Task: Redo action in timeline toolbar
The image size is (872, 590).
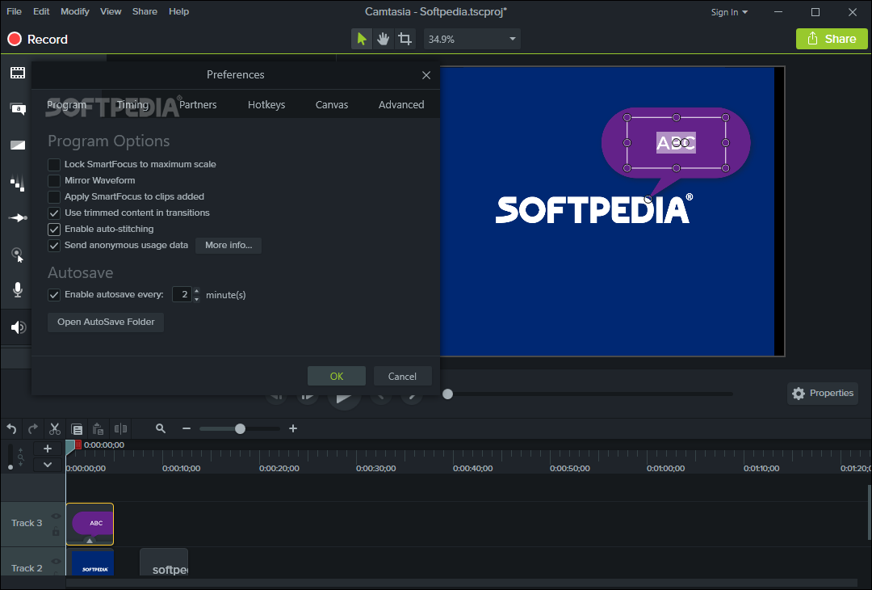Action: 33,428
